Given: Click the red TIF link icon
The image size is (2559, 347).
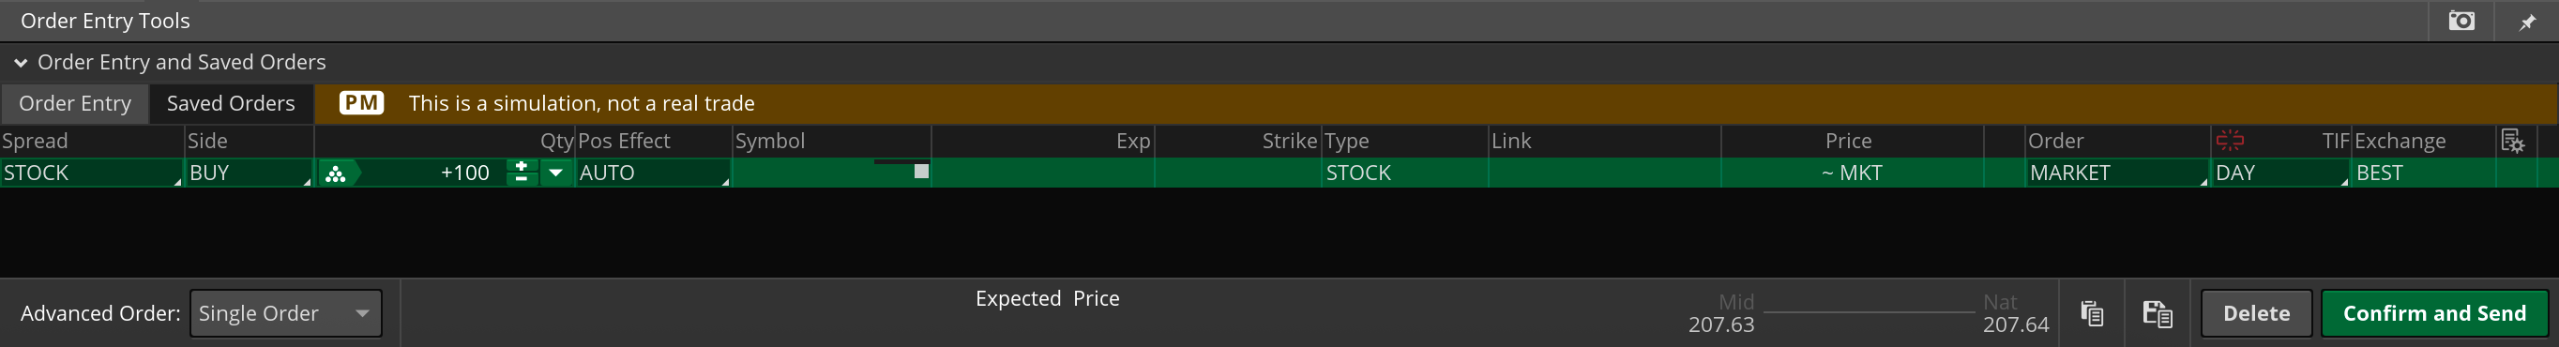Looking at the screenshot, I should point(2230,140).
